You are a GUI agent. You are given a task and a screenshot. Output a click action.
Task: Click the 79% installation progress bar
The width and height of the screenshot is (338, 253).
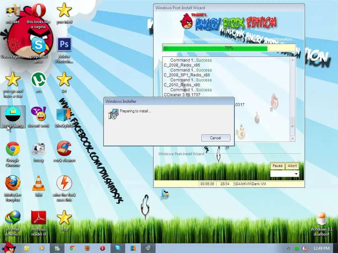coord(229,48)
